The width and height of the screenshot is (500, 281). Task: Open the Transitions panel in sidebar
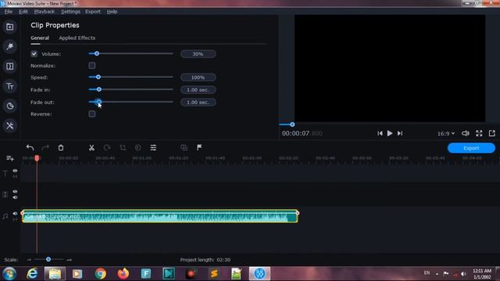pyautogui.click(x=10, y=66)
